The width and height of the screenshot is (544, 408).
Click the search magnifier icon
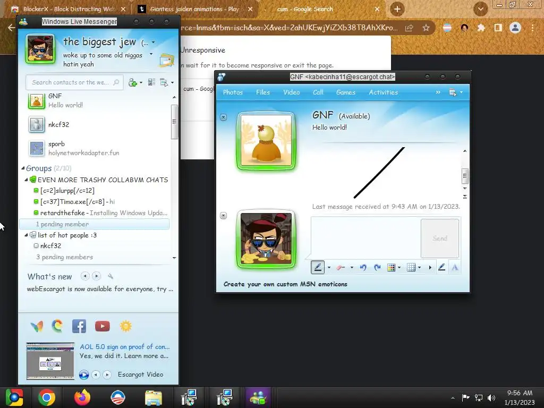tap(116, 82)
